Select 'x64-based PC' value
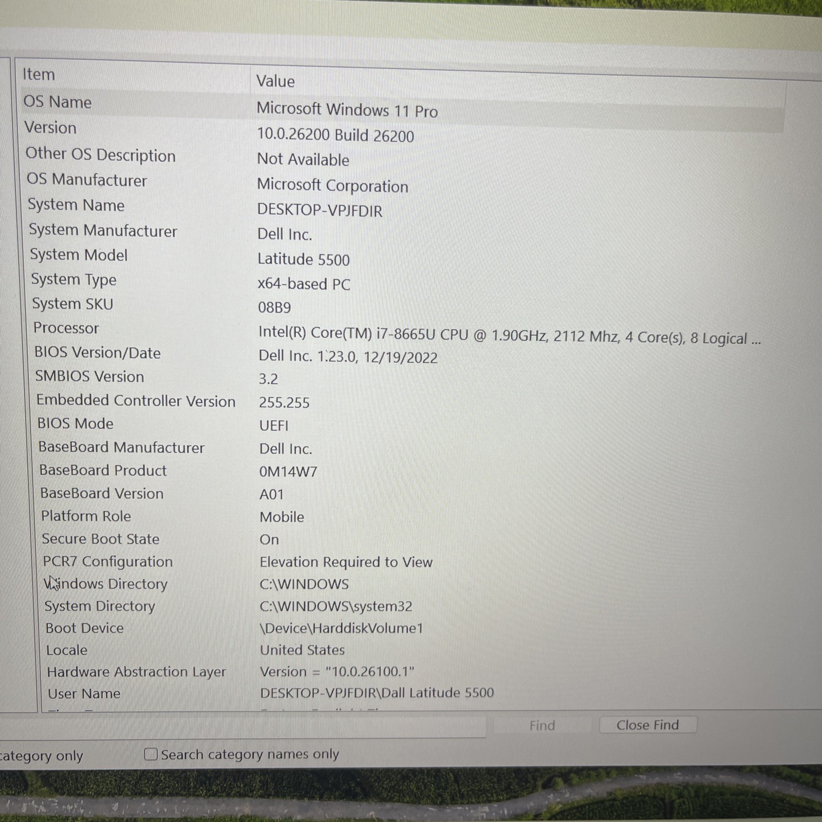Image resolution: width=822 pixels, height=822 pixels. pos(304,284)
